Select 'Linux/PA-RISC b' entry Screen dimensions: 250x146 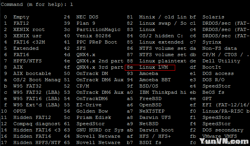226,111
